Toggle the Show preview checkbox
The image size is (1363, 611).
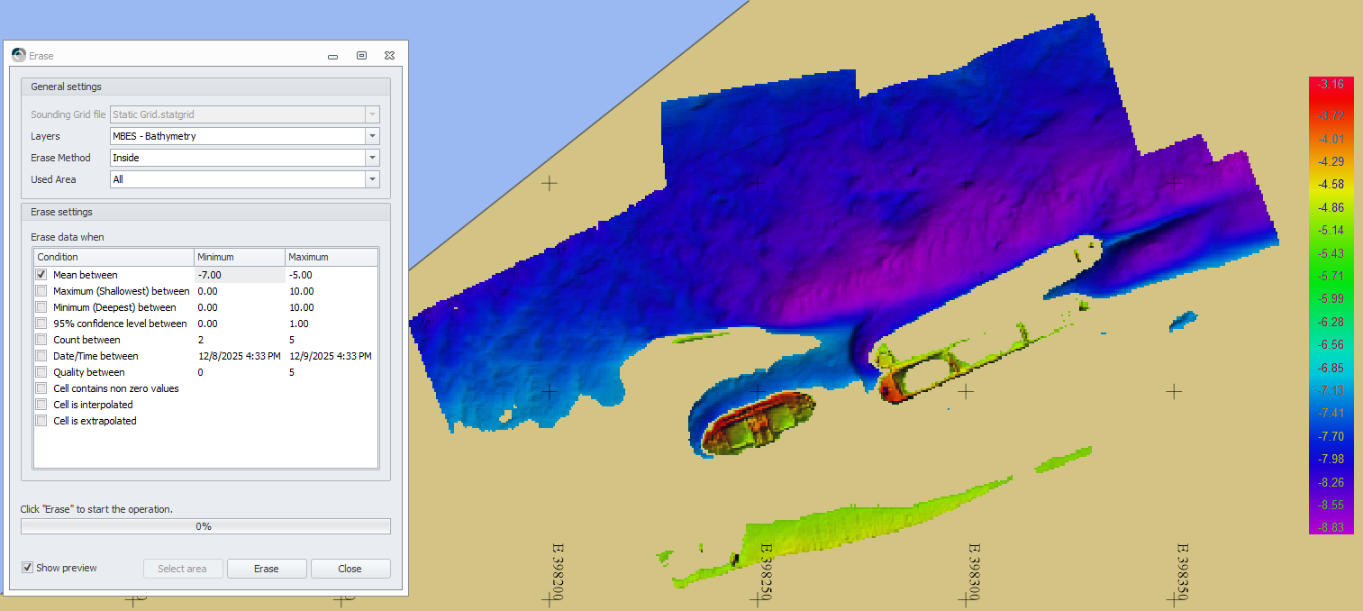pyautogui.click(x=28, y=568)
